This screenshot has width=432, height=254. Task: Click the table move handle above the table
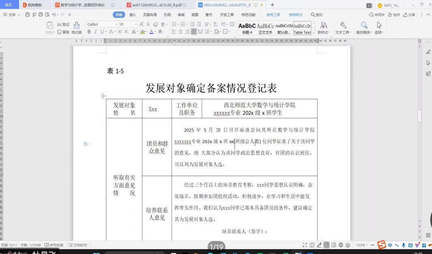(103, 96)
